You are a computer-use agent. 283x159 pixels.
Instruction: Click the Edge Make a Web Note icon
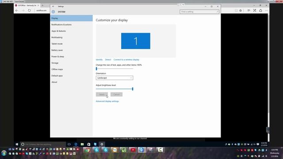(255, 11)
